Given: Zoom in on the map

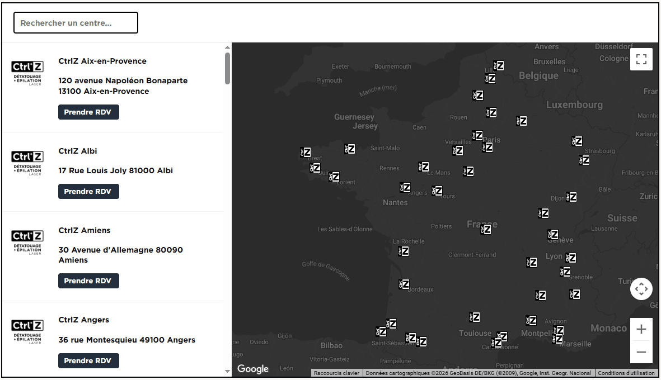Looking at the screenshot, I should point(641,329).
